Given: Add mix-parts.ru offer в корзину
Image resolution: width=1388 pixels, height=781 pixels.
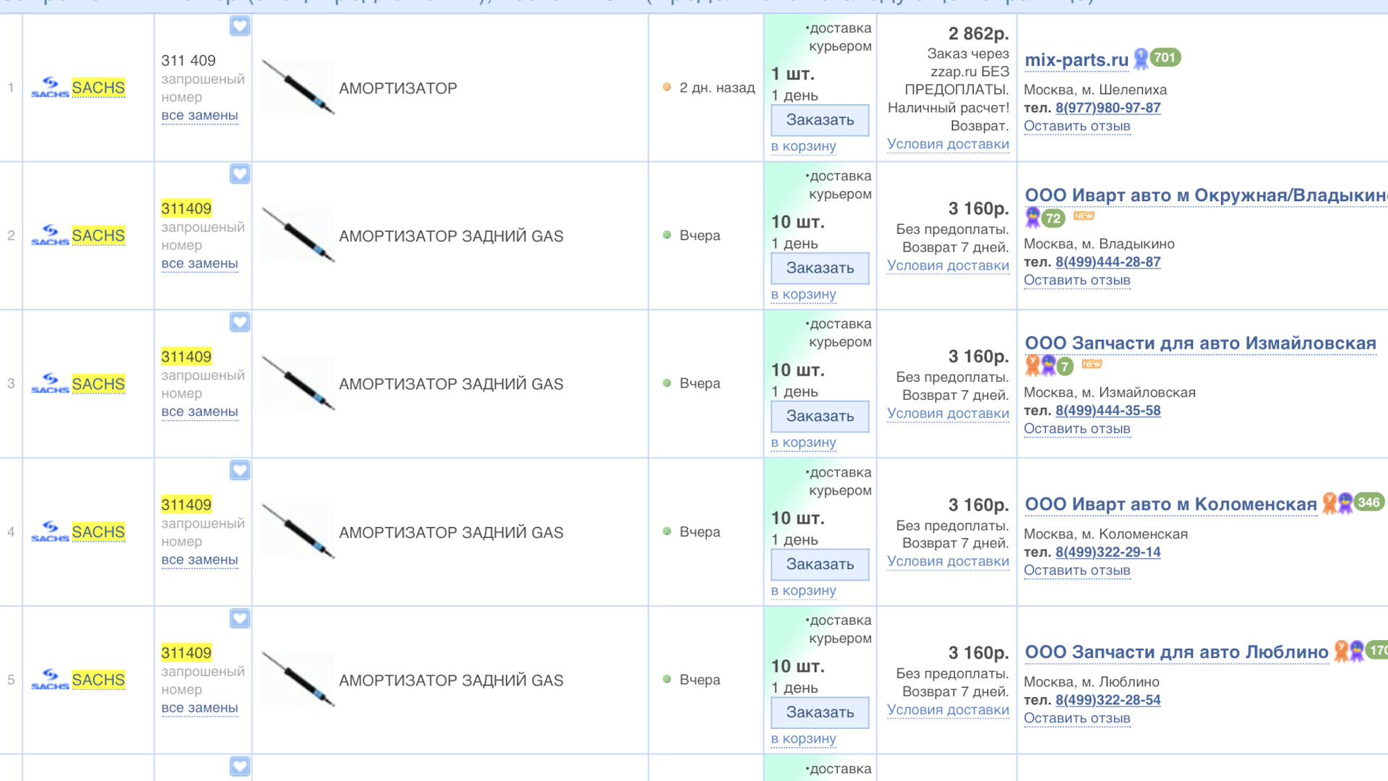Looking at the screenshot, I should pos(803,146).
